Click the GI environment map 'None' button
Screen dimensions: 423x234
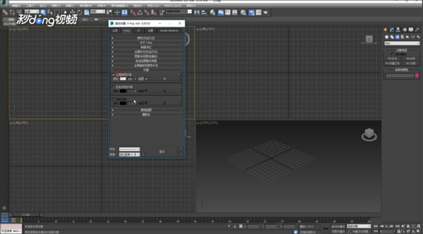click(165, 79)
